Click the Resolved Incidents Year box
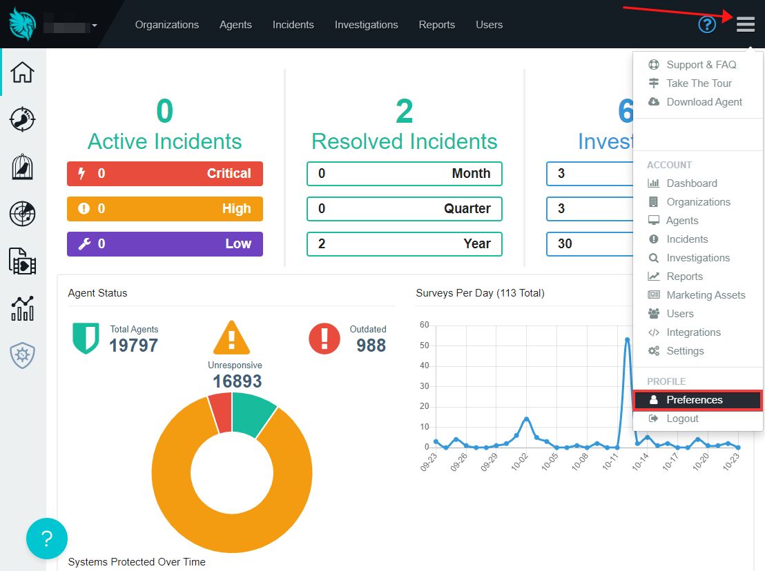The image size is (765, 571). click(404, 244)
